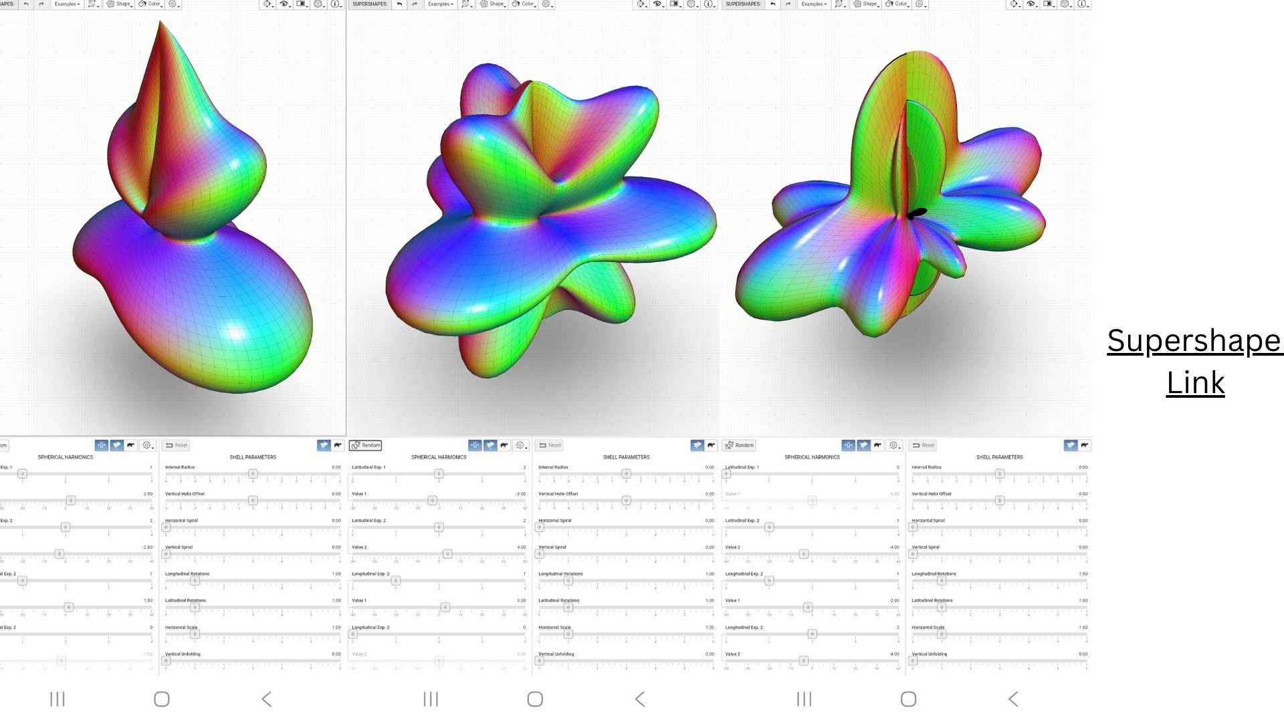This screenshot has width=1284, height=722.
Task: Expand eye visibility dropdown in middle screenshot
Action: click(x=658, y=4)
